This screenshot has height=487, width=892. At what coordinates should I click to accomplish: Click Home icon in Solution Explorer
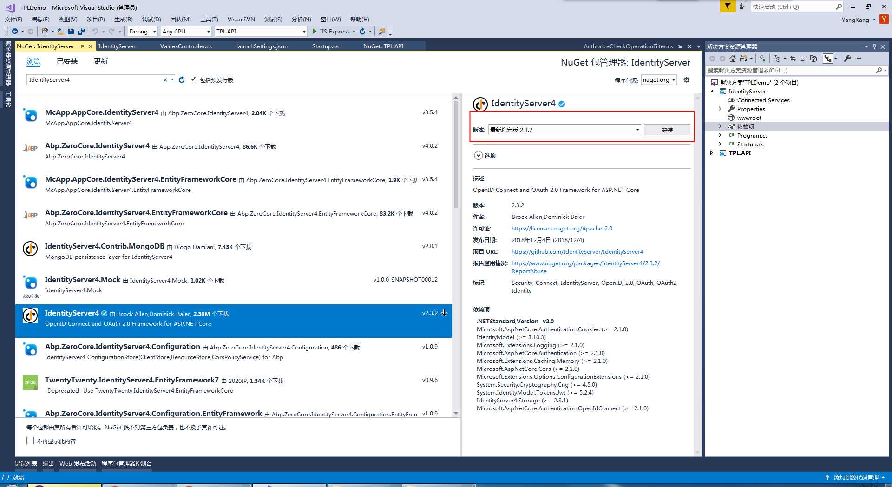(x=733, y=59)
